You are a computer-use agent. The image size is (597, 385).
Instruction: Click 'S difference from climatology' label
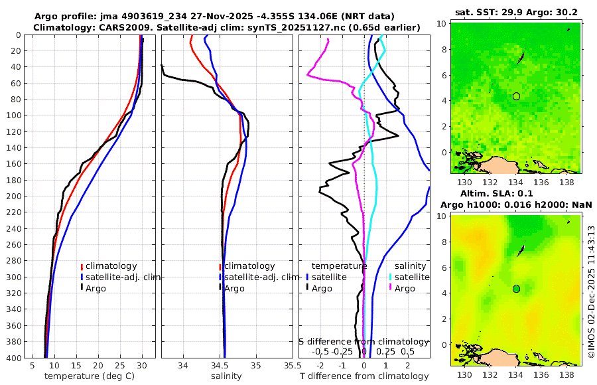click(x=364, y=342)
